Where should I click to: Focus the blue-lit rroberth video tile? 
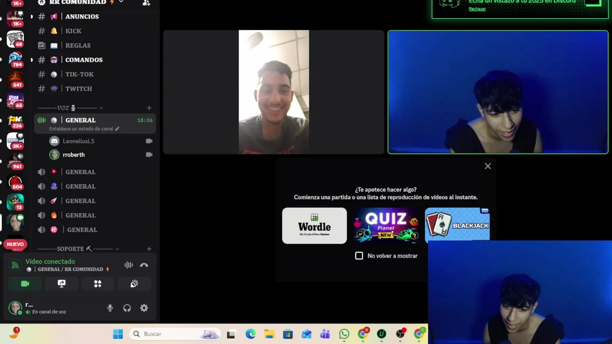pos(498,92)
